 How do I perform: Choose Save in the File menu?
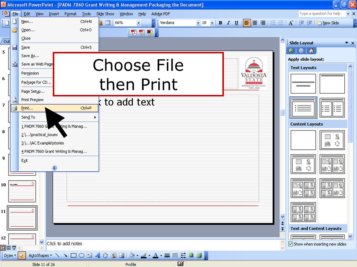(54, 47)
